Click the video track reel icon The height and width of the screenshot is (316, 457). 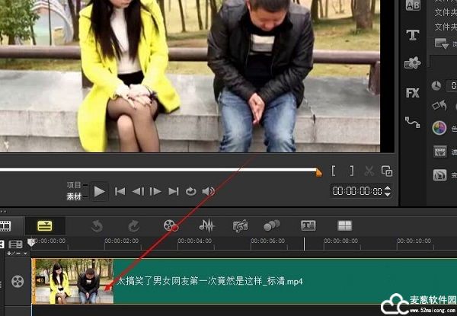[x=18, y=281]
